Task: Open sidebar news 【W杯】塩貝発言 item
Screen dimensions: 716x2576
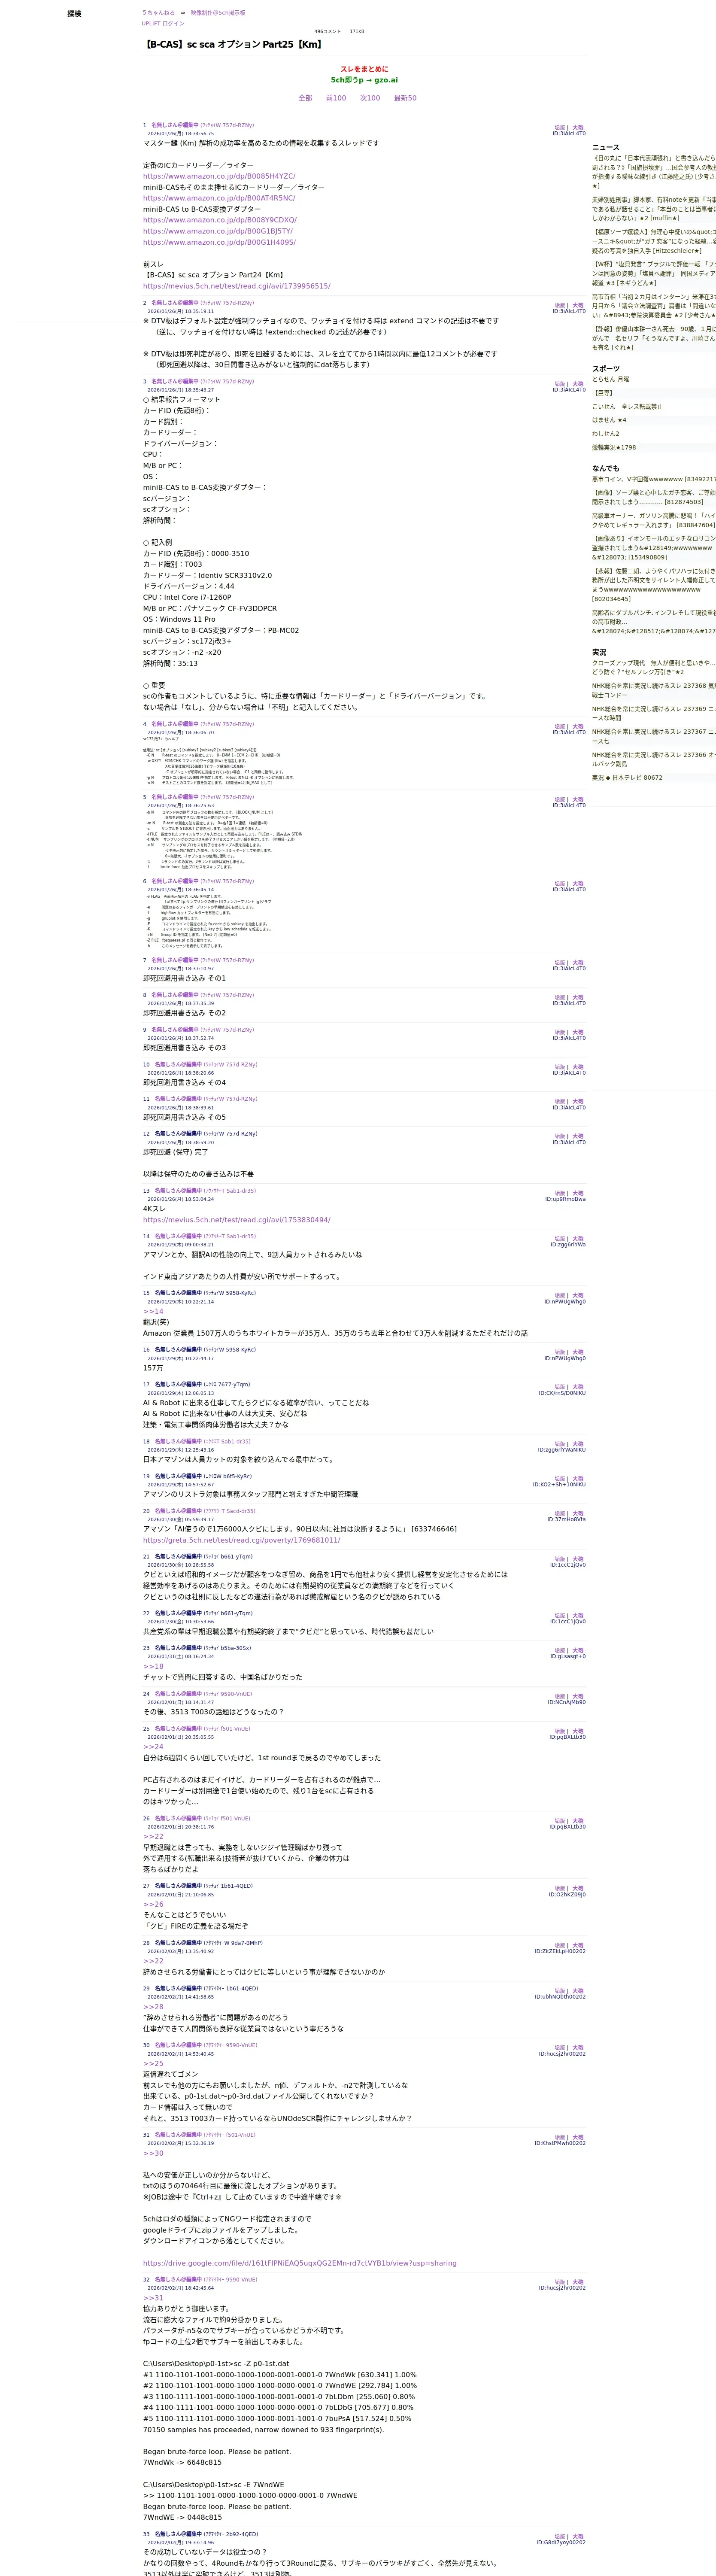Action: [654, 274]
